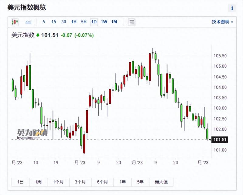Click the tall red candle at the chart low
The height and width of the screenshot is (195, 243).
point(84,144)
